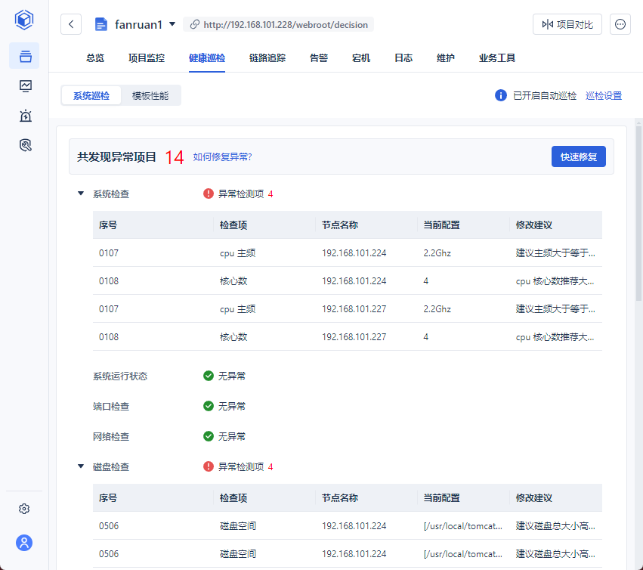Switch to 模板性能 segment toggle
The image size is (643, 570).
click(150, 95)
